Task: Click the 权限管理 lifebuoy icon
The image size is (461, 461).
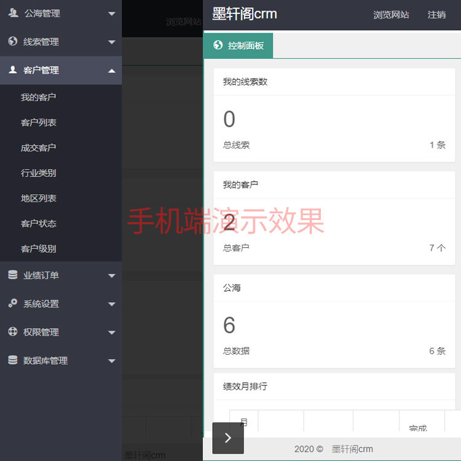Action: click(13, 332)
